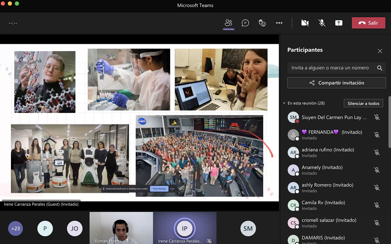Click mic icon for Camila Rv
The image size is (391, 244).
coord(377,205)
